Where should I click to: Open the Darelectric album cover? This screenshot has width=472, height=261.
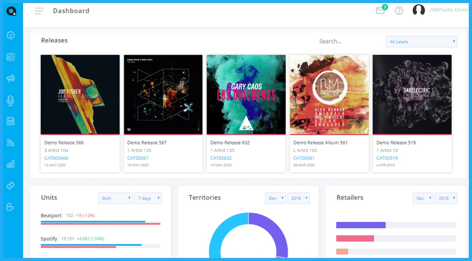(x=412, y=95)
